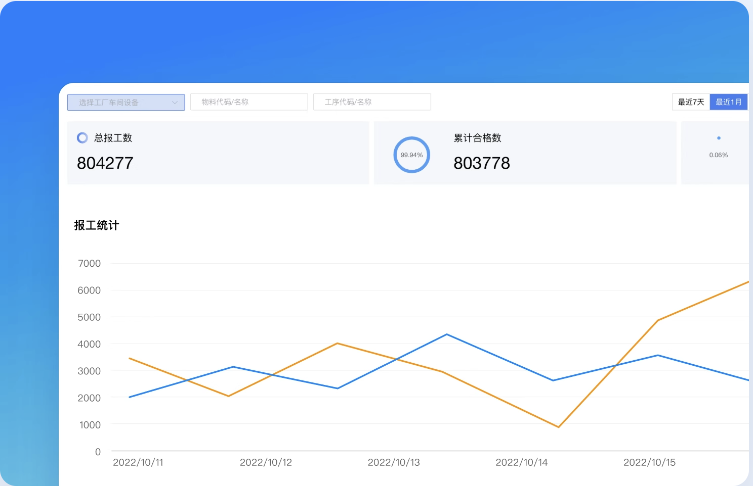Click the 5000 y-axis label

point(89,317)
